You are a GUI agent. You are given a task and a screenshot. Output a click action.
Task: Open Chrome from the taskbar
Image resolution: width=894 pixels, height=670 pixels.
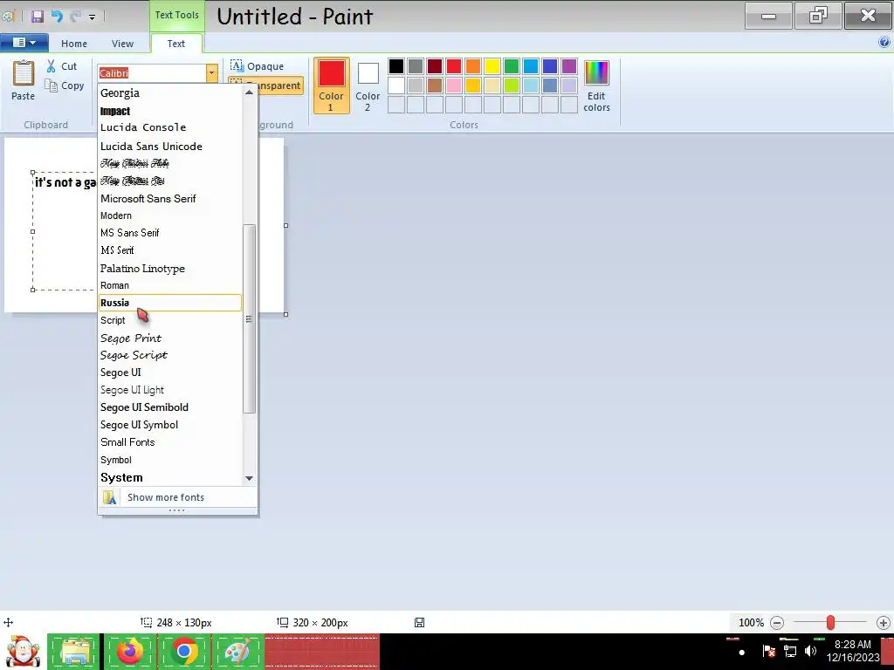click(183, 651)
